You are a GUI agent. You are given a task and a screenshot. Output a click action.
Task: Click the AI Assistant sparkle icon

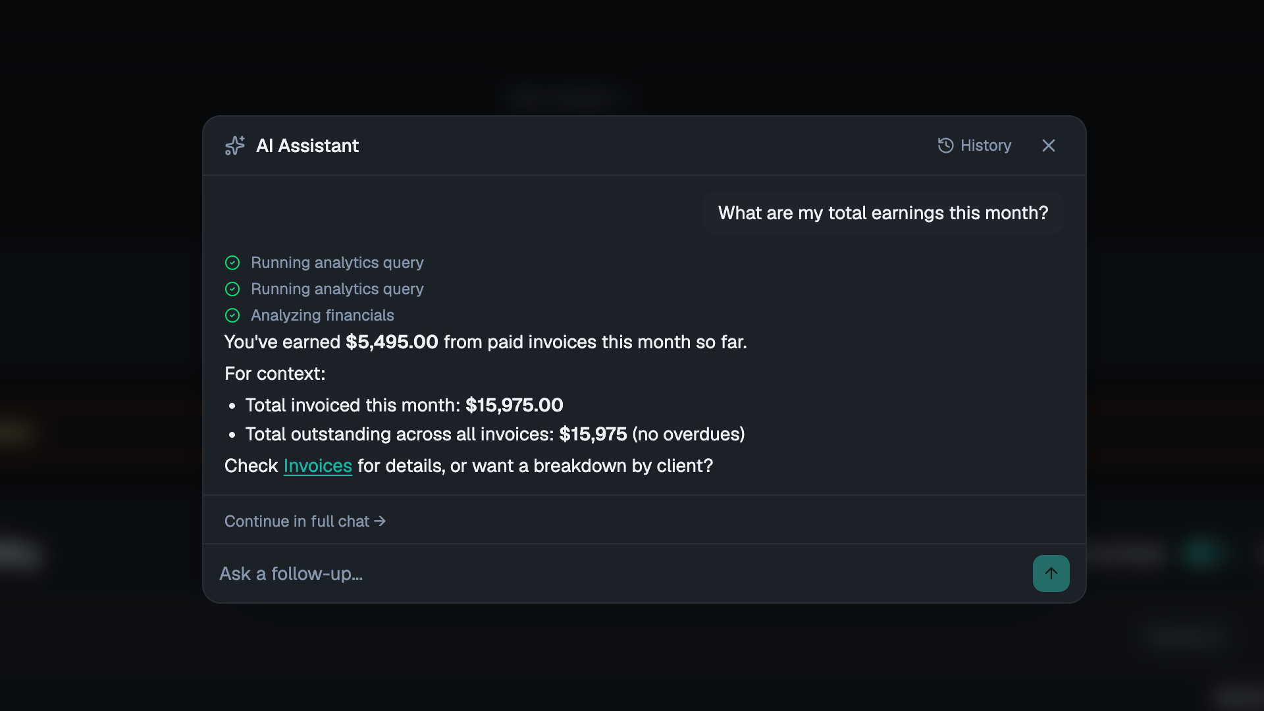(234, 145)
